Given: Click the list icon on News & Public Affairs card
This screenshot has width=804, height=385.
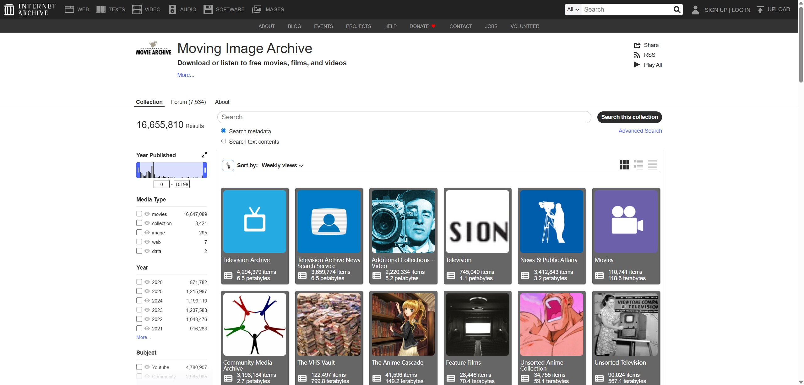Looking at the screenshot, I should (x=525, y=275).
